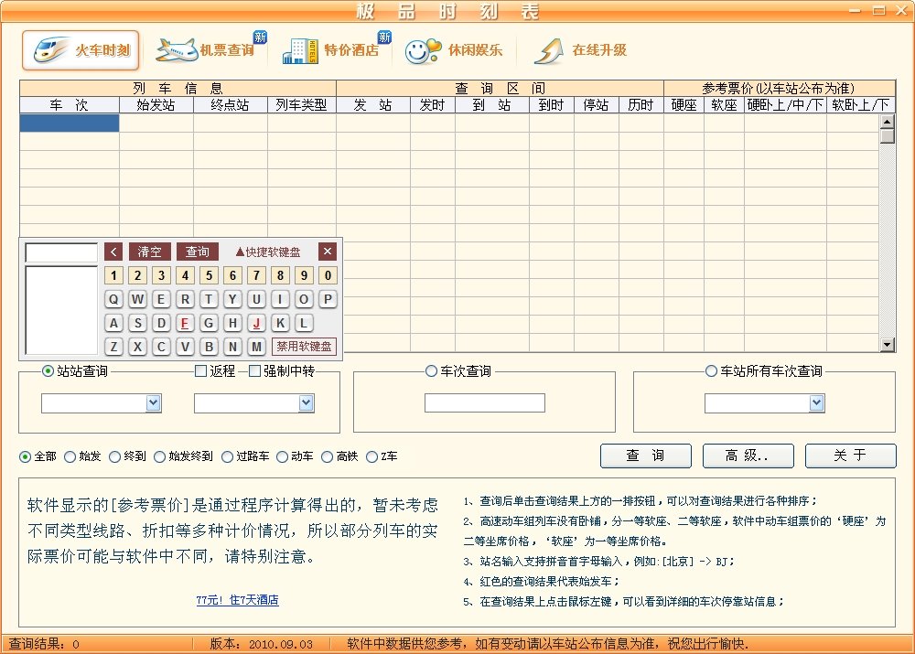The image size is (915, 654).
Task: Follow the 77元! 住7天酒店 hotel link
Action: point(240,600)
